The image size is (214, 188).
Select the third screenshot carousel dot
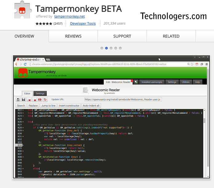tap(111, 48)
